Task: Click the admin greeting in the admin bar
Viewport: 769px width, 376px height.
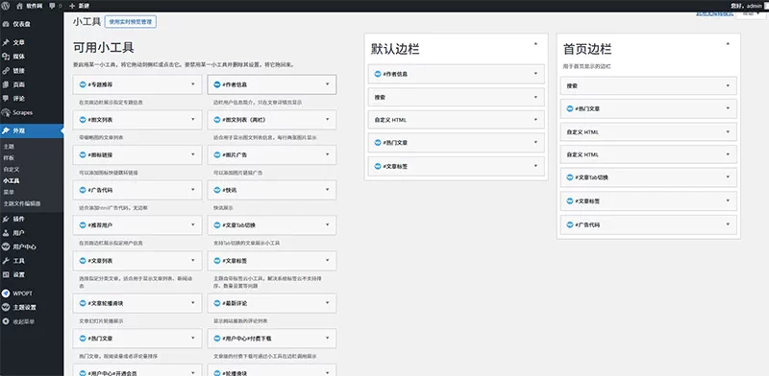Action: (x=746, y=6)
